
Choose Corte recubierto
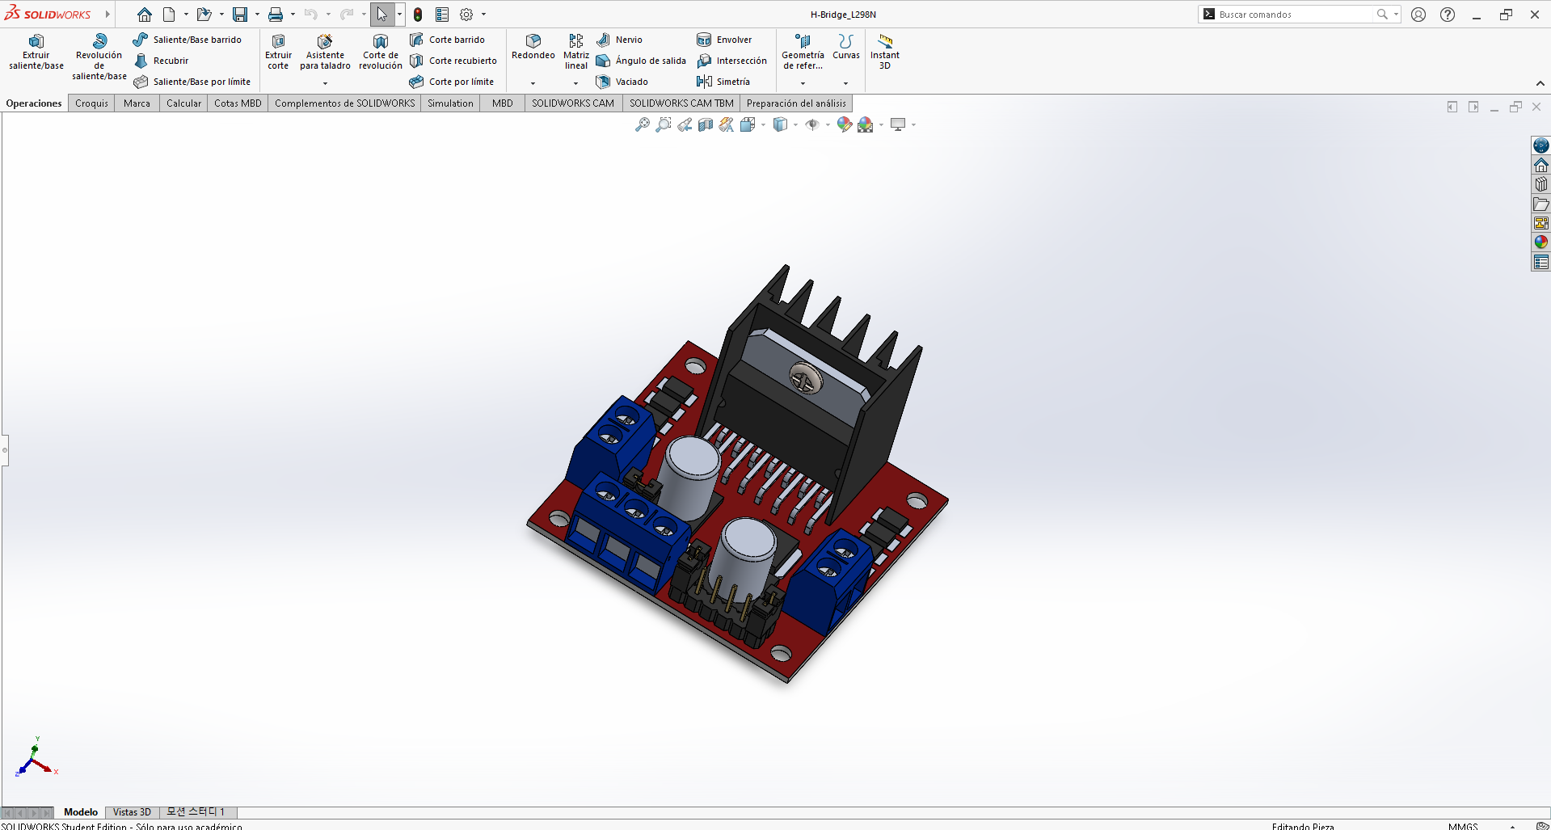(x=453, y=61)
